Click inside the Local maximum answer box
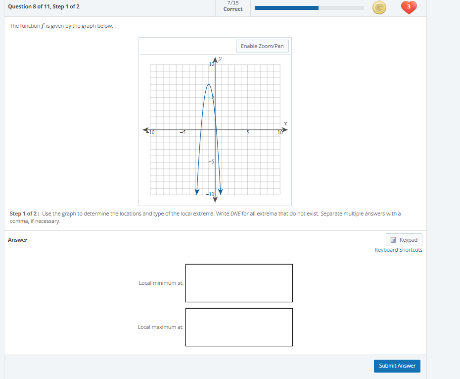 pos(239,327)
